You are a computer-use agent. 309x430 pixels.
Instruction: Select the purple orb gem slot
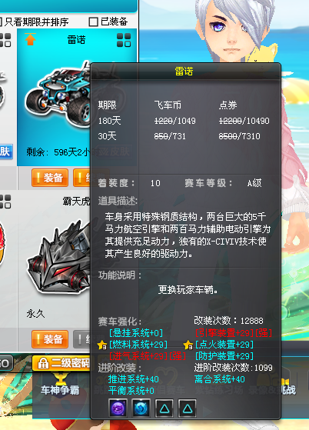coord(118,408)
